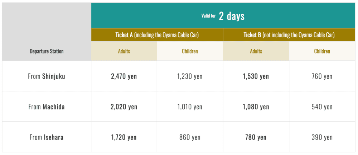
Task: Click Children header under Ticket B
Action: [322, 51]
